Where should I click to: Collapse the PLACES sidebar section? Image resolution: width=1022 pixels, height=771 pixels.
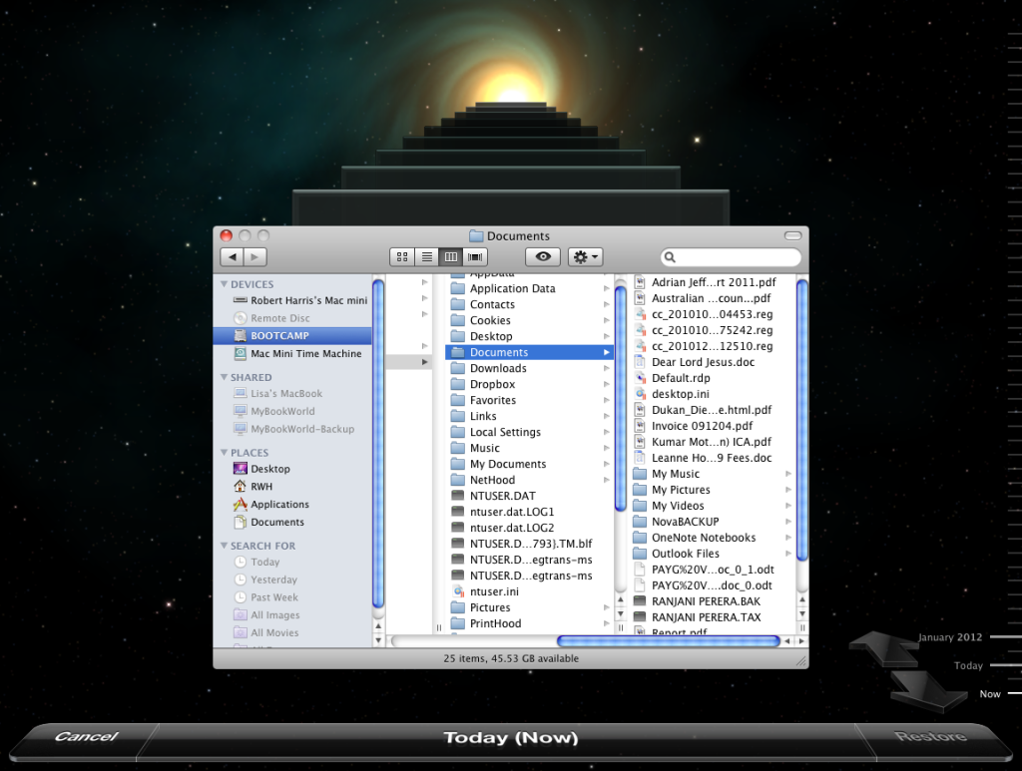tap(225, 452)
